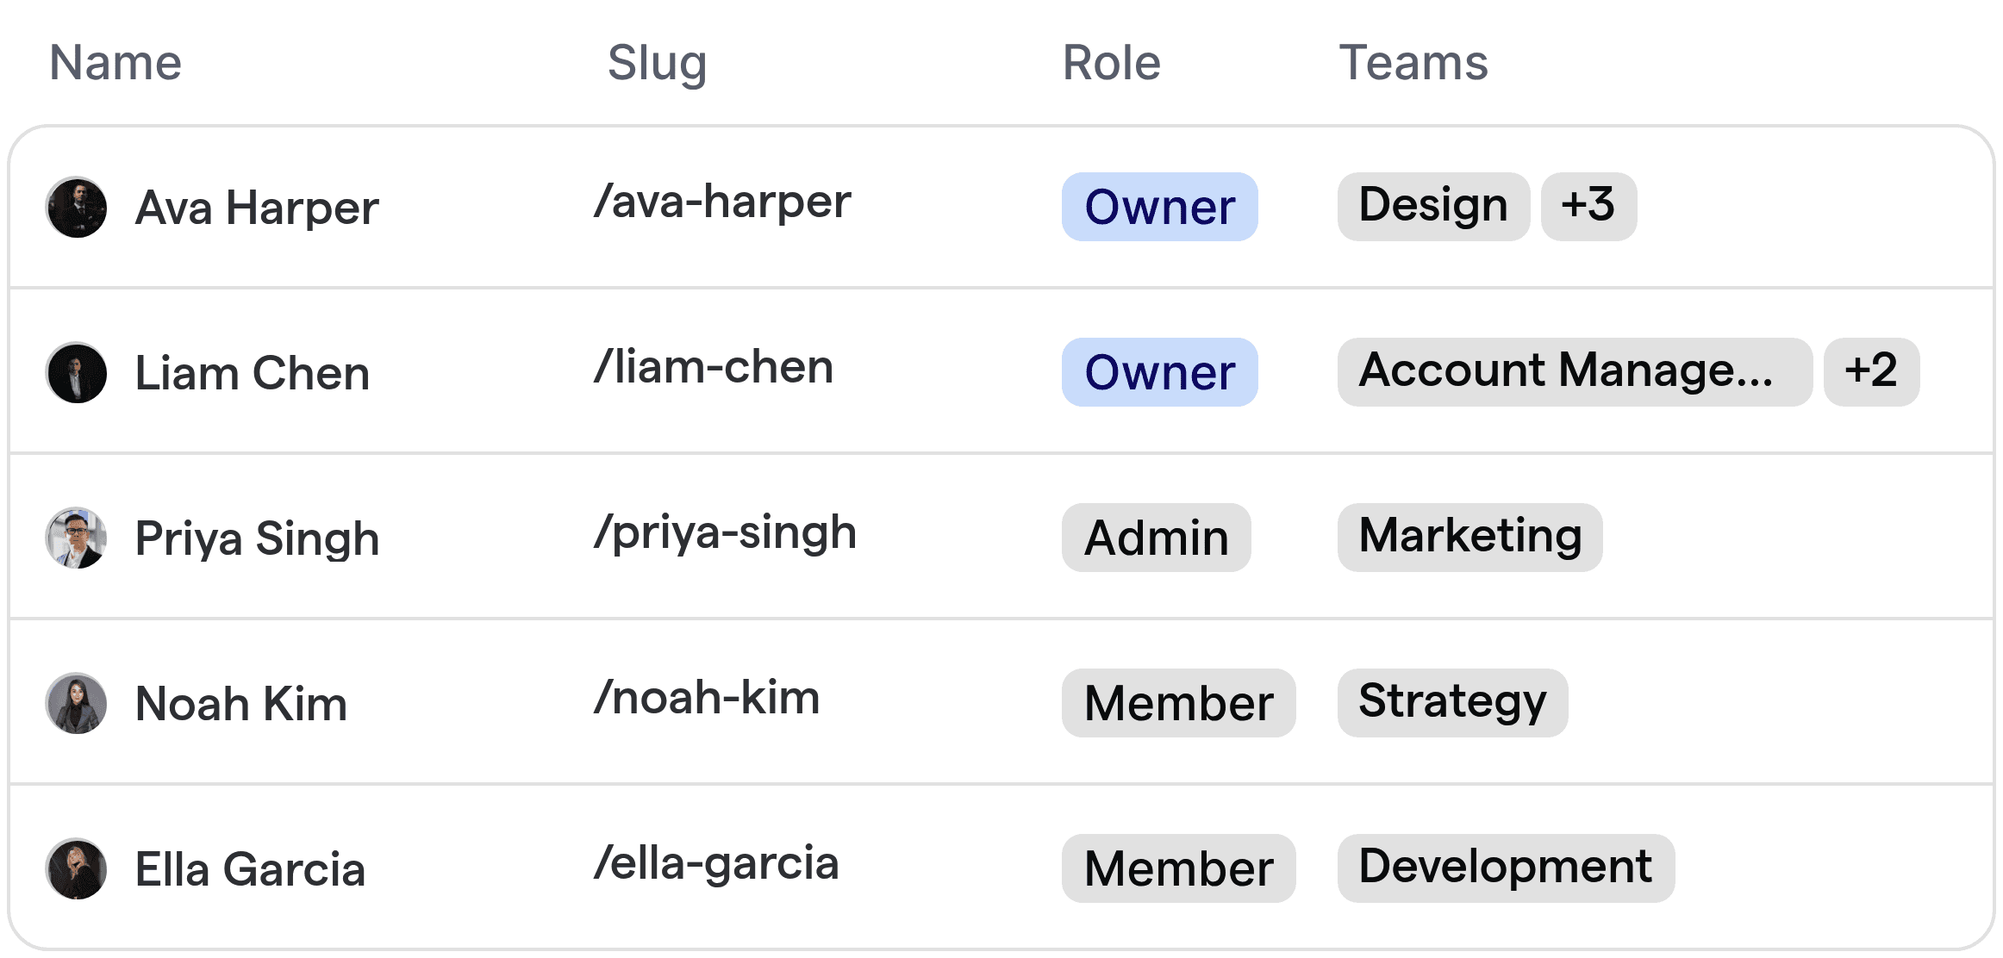This screenshot has height=958, width=2003.
Task: Select Ella Garcia's Member role badge
Action: pos(1178,868)
